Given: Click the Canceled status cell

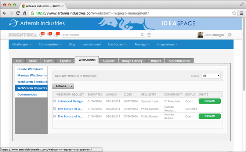Looking at the screenshot, I should [x=191, y=109].
